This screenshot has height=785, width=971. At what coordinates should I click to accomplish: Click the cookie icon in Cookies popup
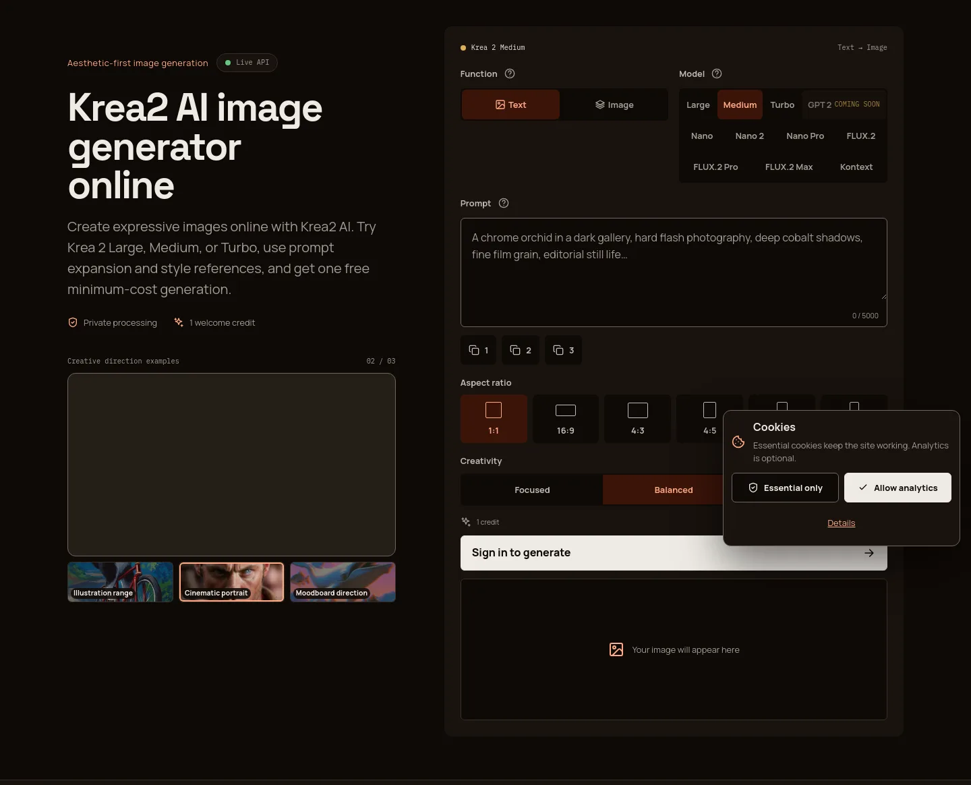738,442
